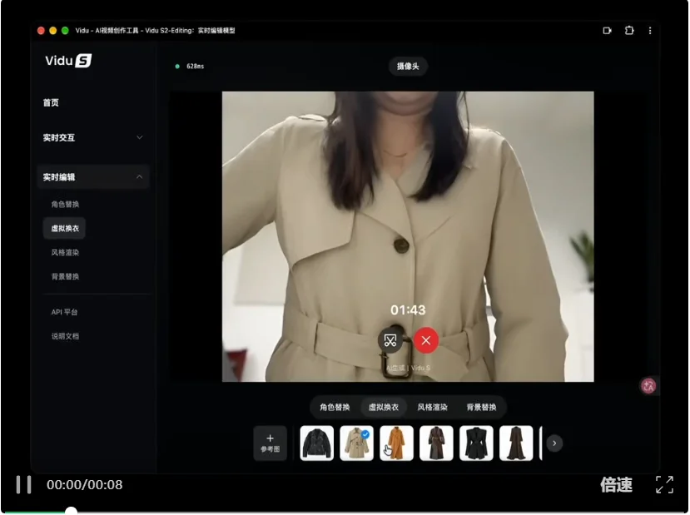This screenshot has width=690, height=515.
Task: Open 风格渲染 in the sidebar
Action: click(x=65, y=252)
